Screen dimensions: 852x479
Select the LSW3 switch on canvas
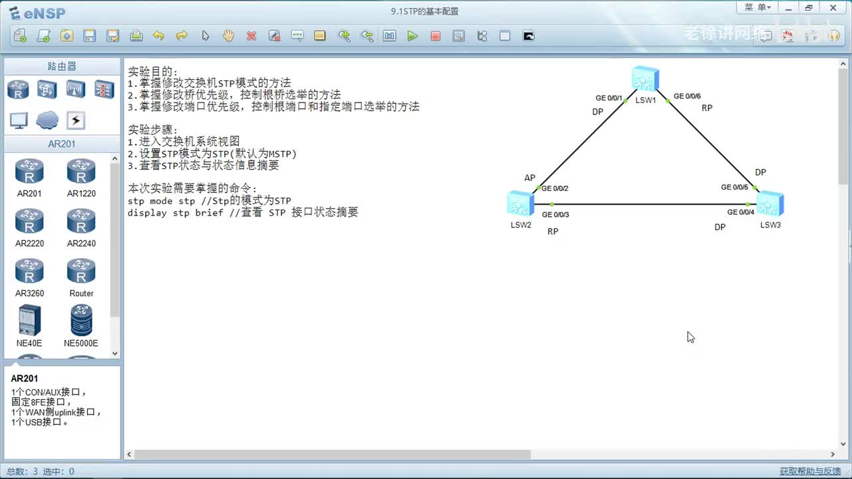click(x=770, y=204)
